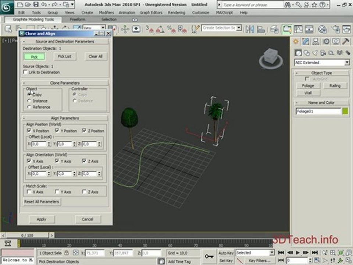Screen dimensions: 353x265
Task: Collapse the Object Type rollout
Action: [x=321, y=73]
